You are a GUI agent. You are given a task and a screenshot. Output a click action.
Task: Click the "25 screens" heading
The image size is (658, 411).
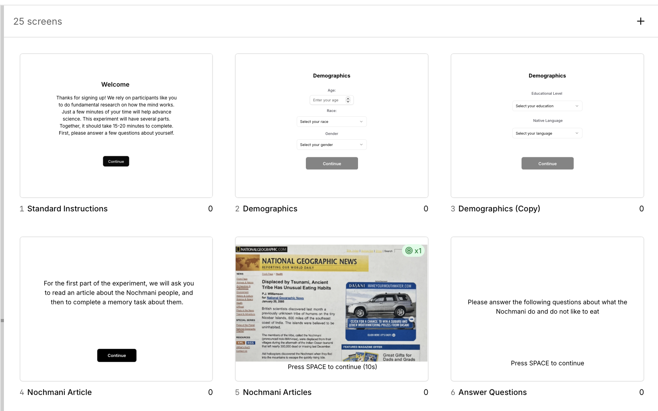38,22
